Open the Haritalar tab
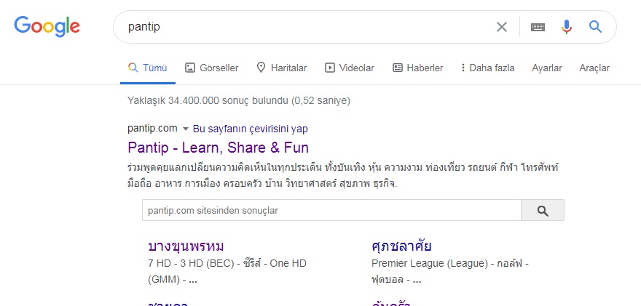This screenshot has width=641, height=306. pos(282,68)
